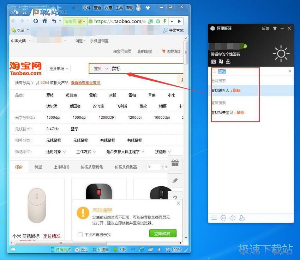Open address bar history dropdown arrow

click(x=172, y=21)
